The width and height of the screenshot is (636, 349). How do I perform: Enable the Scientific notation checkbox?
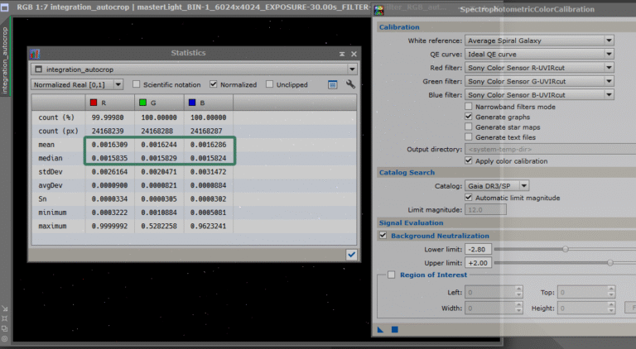pyautogui.click(x=137, y=84)
